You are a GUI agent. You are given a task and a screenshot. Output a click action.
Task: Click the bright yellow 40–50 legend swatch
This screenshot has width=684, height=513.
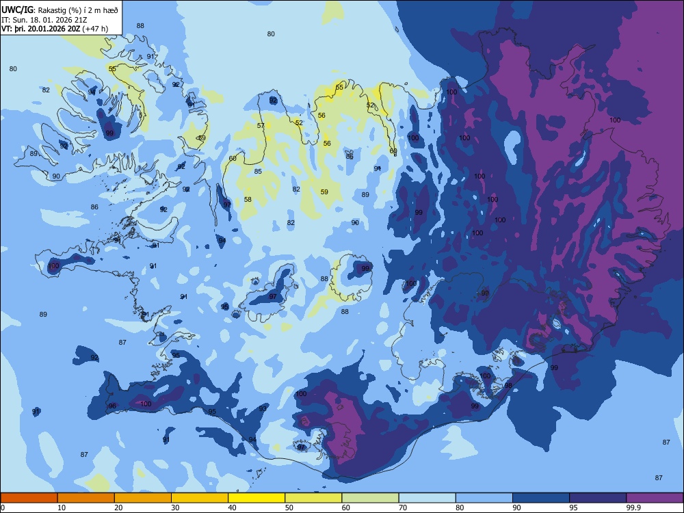[x=256, y=498]
